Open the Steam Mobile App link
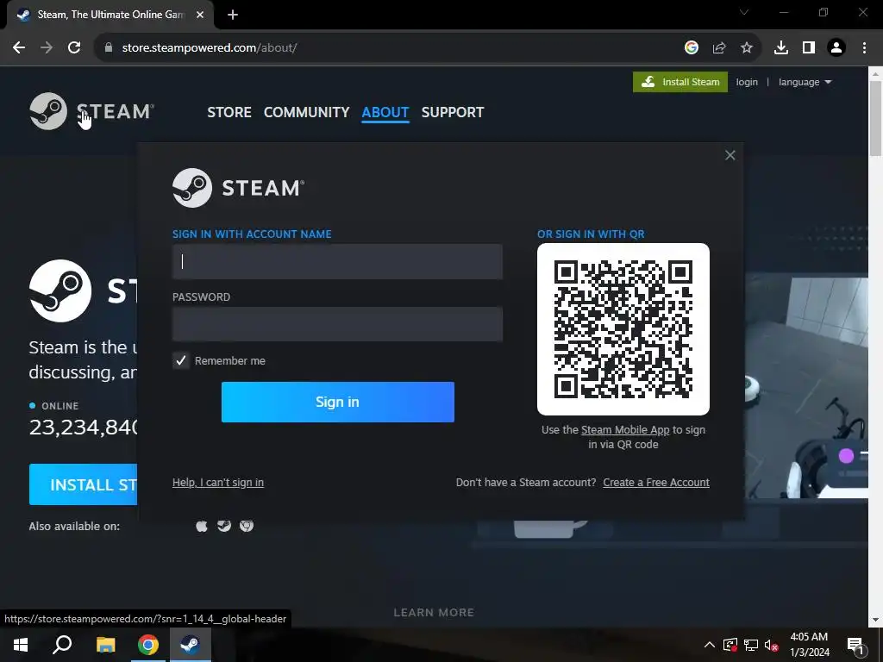883x662 pixels. 625,429
